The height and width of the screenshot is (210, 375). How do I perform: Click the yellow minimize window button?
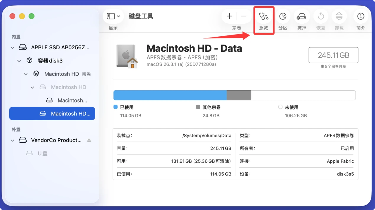tap(22, 16)
